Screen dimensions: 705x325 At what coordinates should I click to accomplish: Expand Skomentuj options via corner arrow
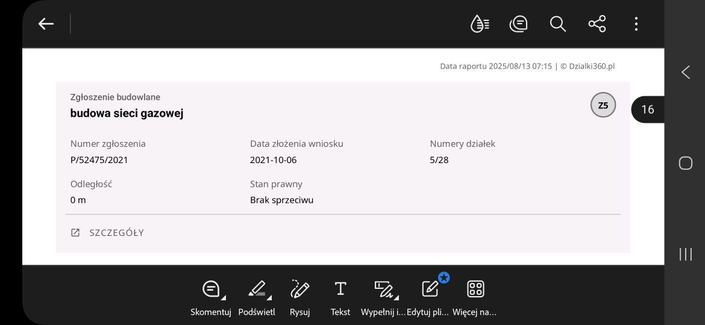224,297
